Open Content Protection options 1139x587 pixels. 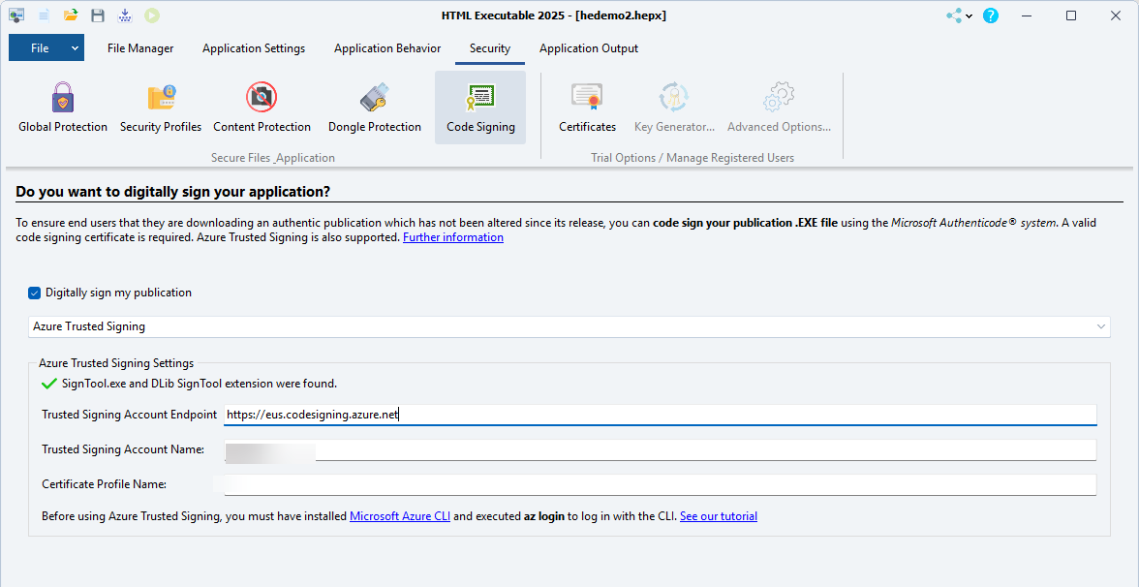(262, 107)
